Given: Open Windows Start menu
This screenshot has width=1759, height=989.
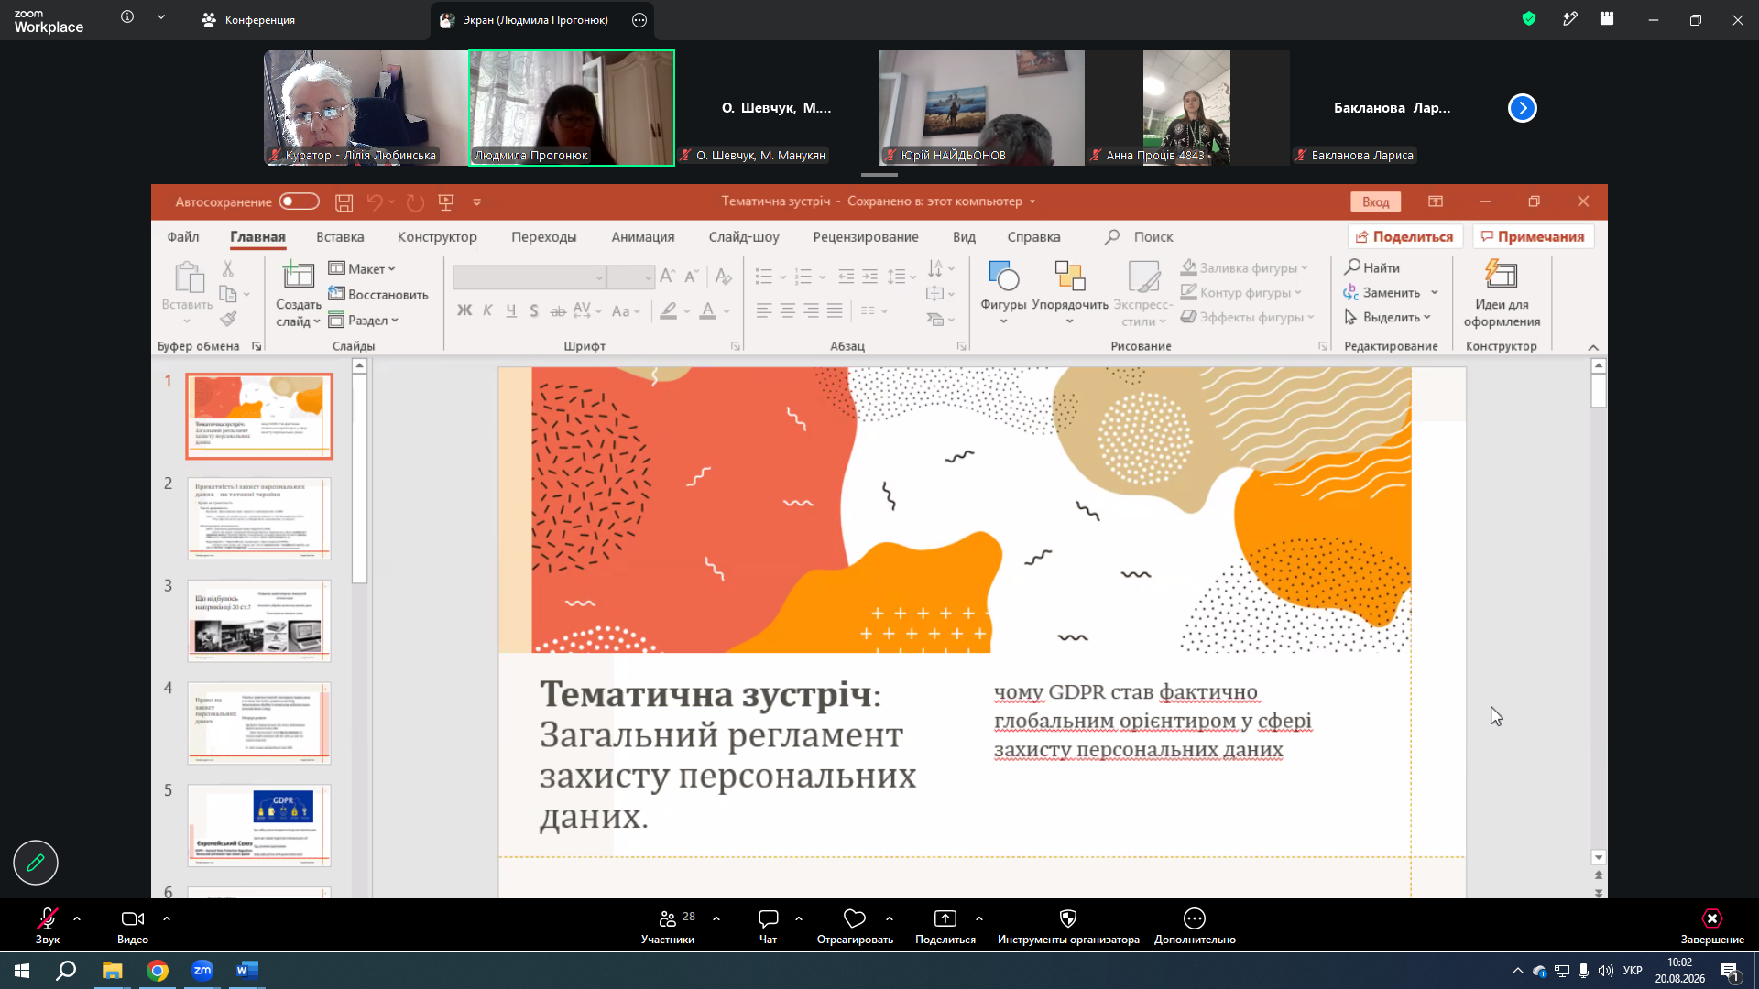Looking at the screenshot, I should [x=22, y=971].
